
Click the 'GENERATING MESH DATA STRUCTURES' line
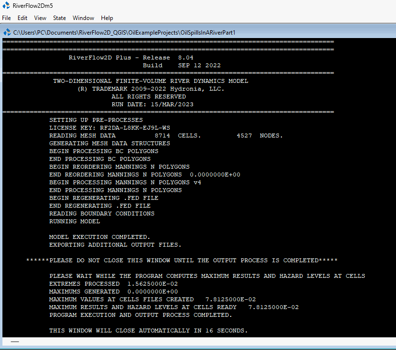pyautogui.click(x=110, y=143)
